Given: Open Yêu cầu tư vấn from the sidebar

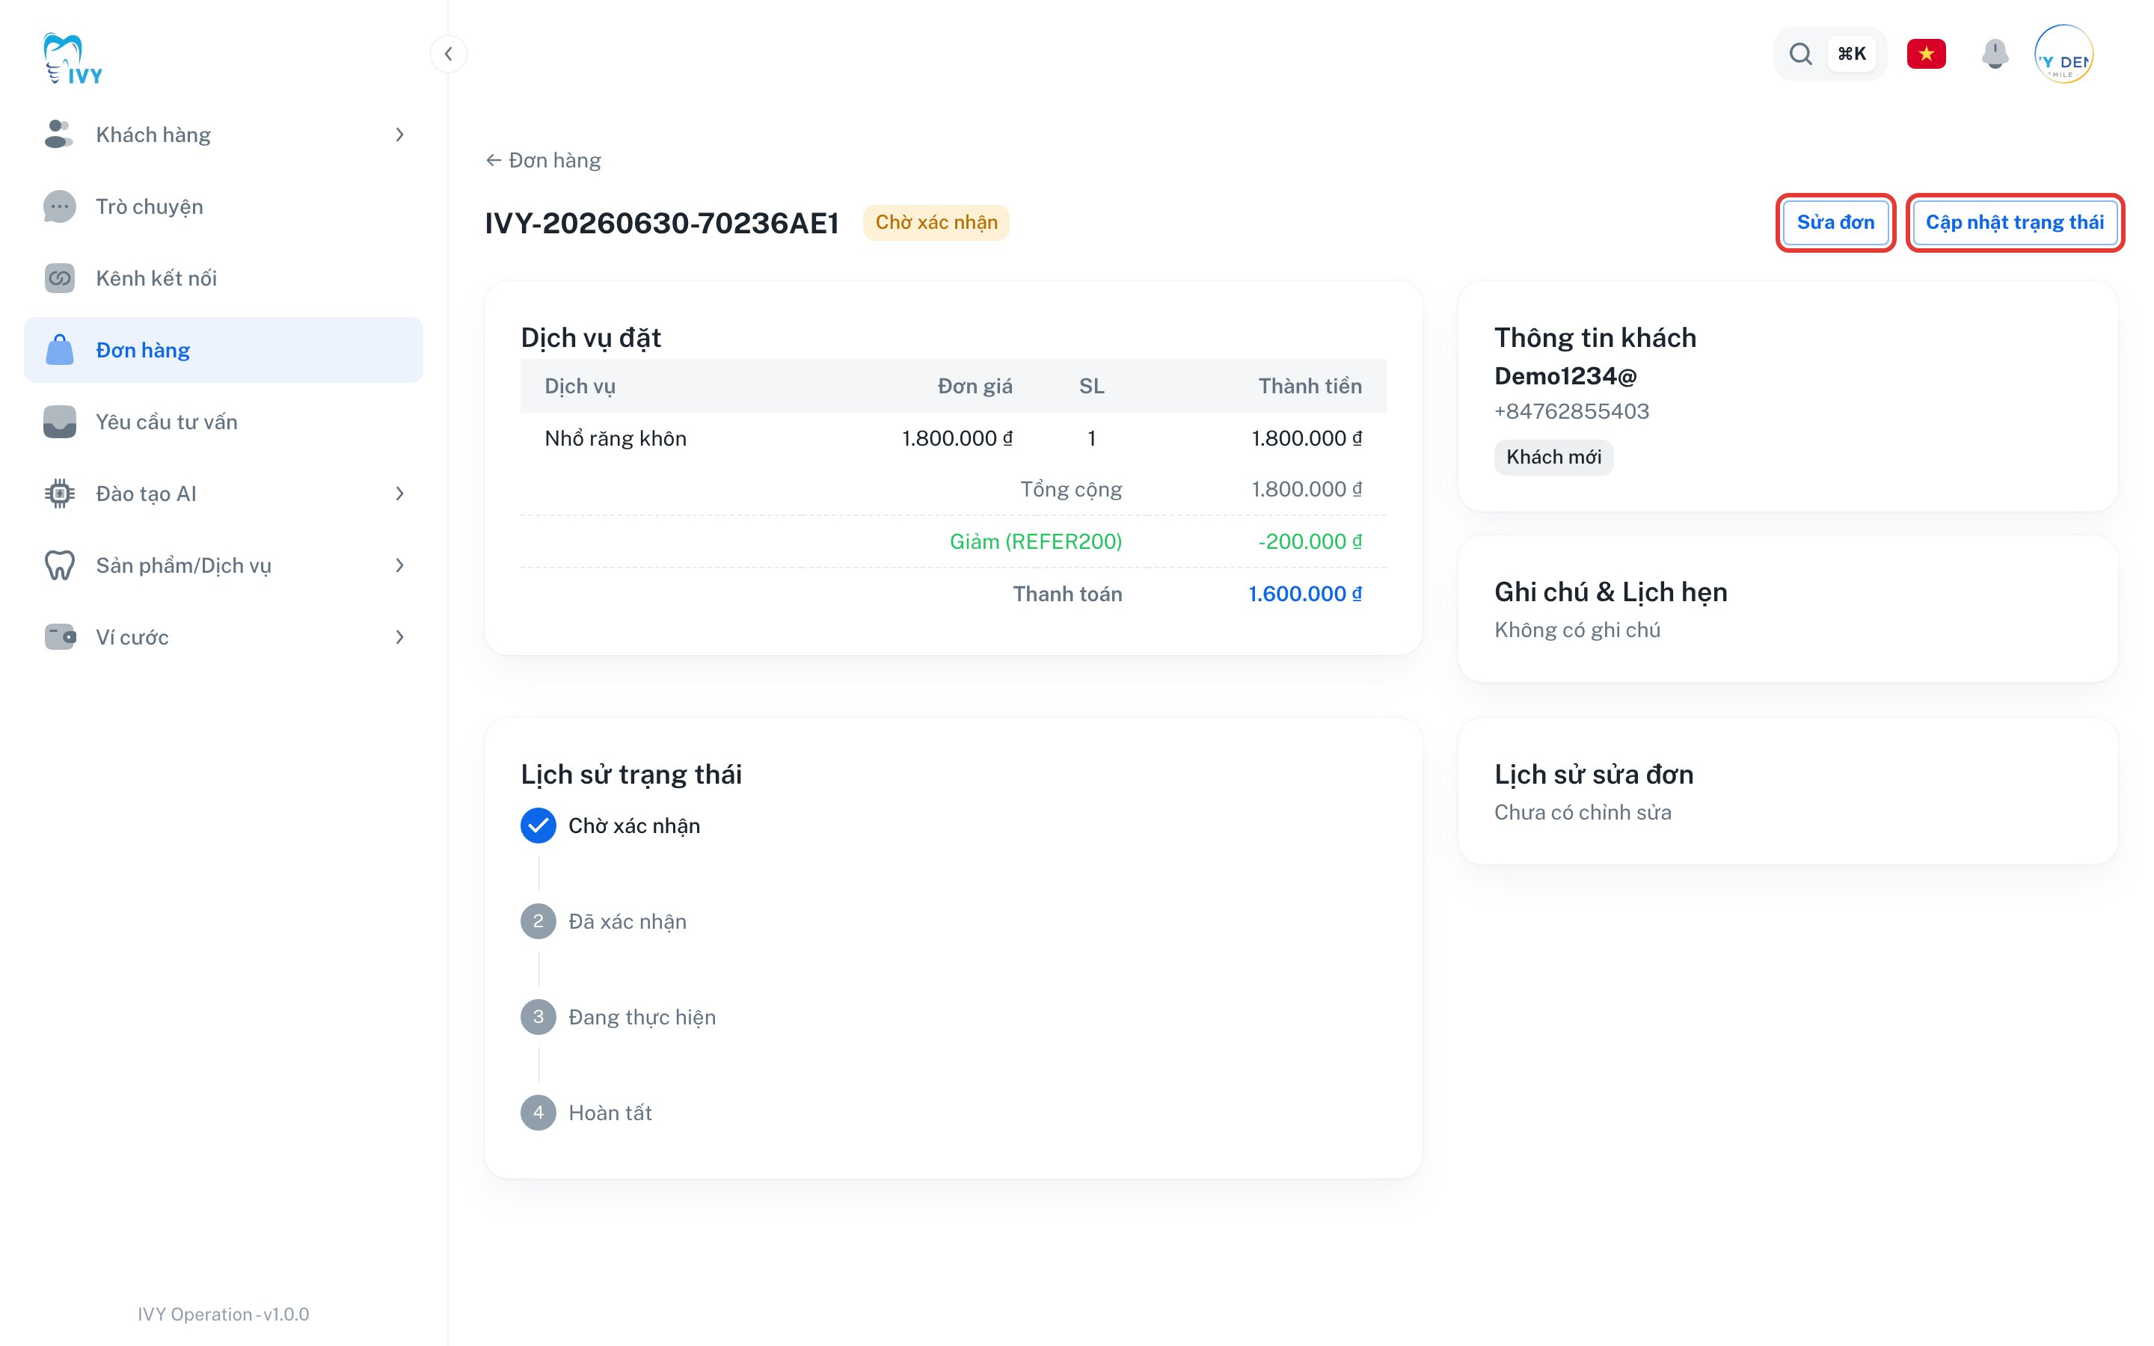Looking at the screenshot, I should (x=224, y=422).
